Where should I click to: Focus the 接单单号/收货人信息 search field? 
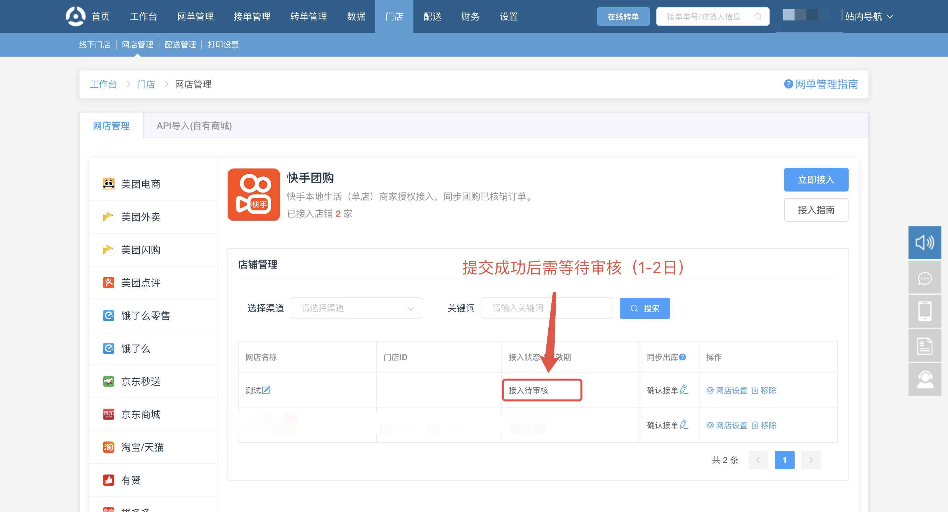pyautogui.click(x=712, y=16)
